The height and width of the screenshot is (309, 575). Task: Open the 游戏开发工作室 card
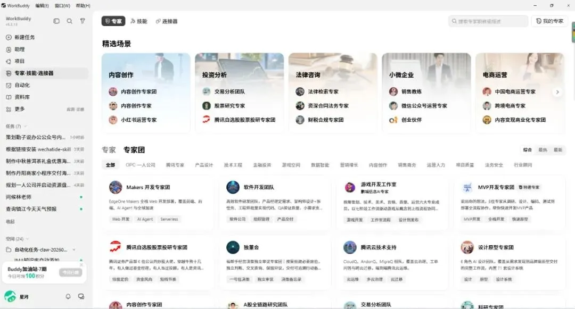click(x=392, y=203)
